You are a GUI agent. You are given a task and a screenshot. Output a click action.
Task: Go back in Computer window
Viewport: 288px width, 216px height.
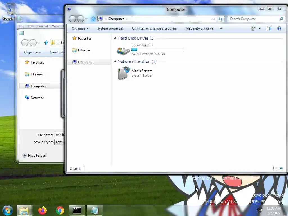click(72, 19)
